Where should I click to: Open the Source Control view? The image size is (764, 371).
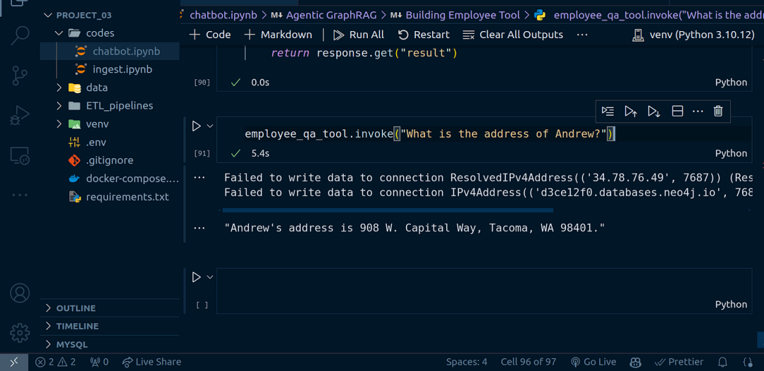click(20, 76)
